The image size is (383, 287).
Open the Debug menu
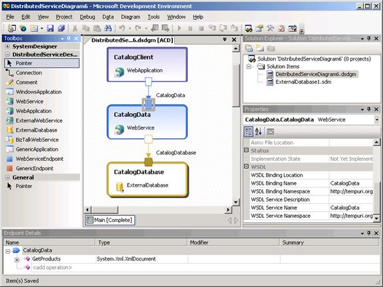coord(88,17)
